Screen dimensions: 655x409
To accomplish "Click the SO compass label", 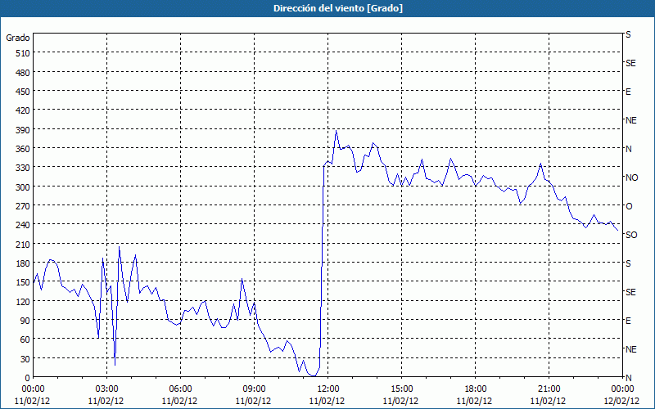I will point(631,235).
